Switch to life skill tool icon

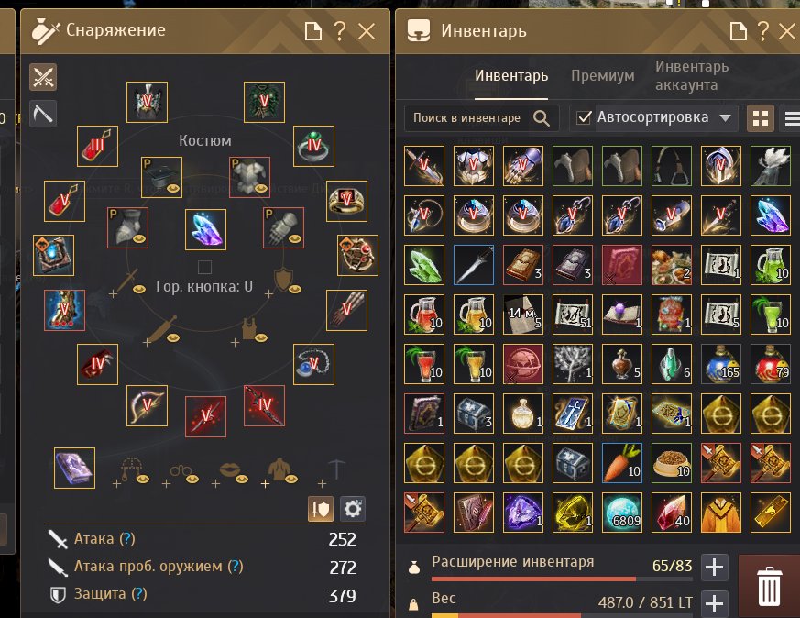click(43, 114)
